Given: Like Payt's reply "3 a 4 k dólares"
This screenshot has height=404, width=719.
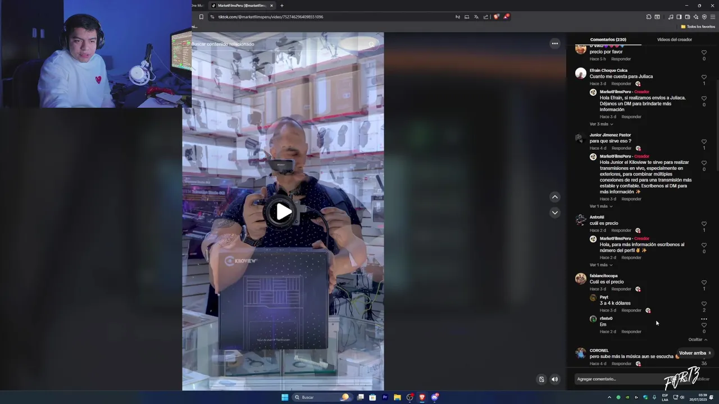Looking at the screenshot, I should point(704,304).
